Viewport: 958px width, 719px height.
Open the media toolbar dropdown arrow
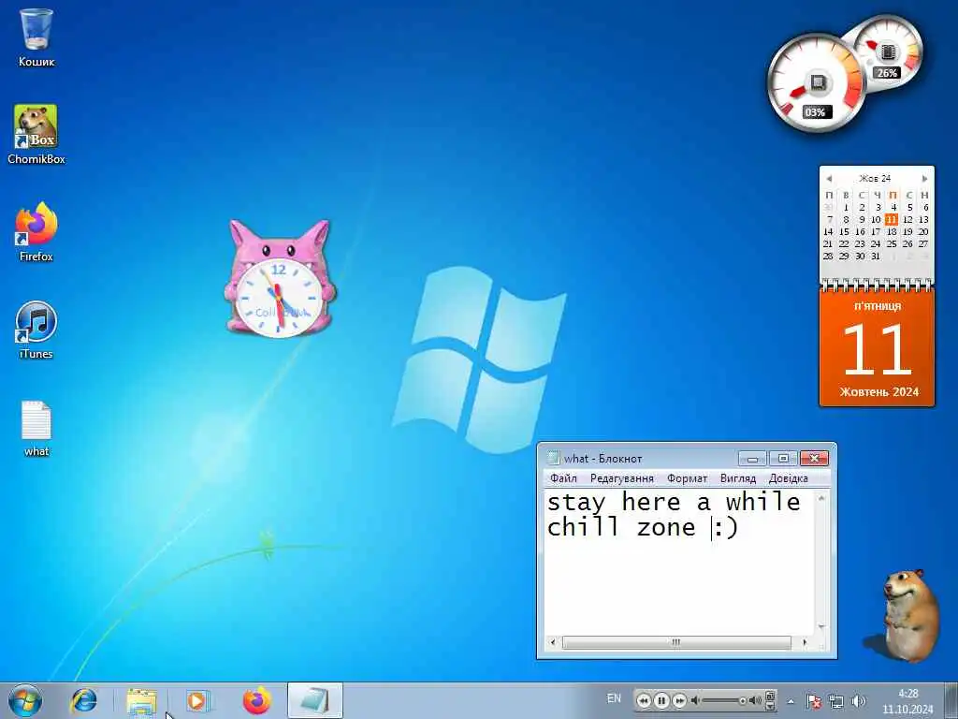(770, 707)
